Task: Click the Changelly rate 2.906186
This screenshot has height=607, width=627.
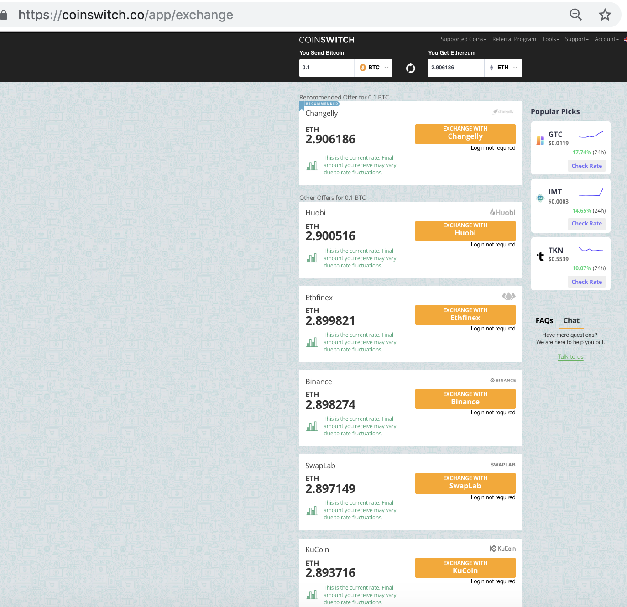Action: [x=330, y=139]
